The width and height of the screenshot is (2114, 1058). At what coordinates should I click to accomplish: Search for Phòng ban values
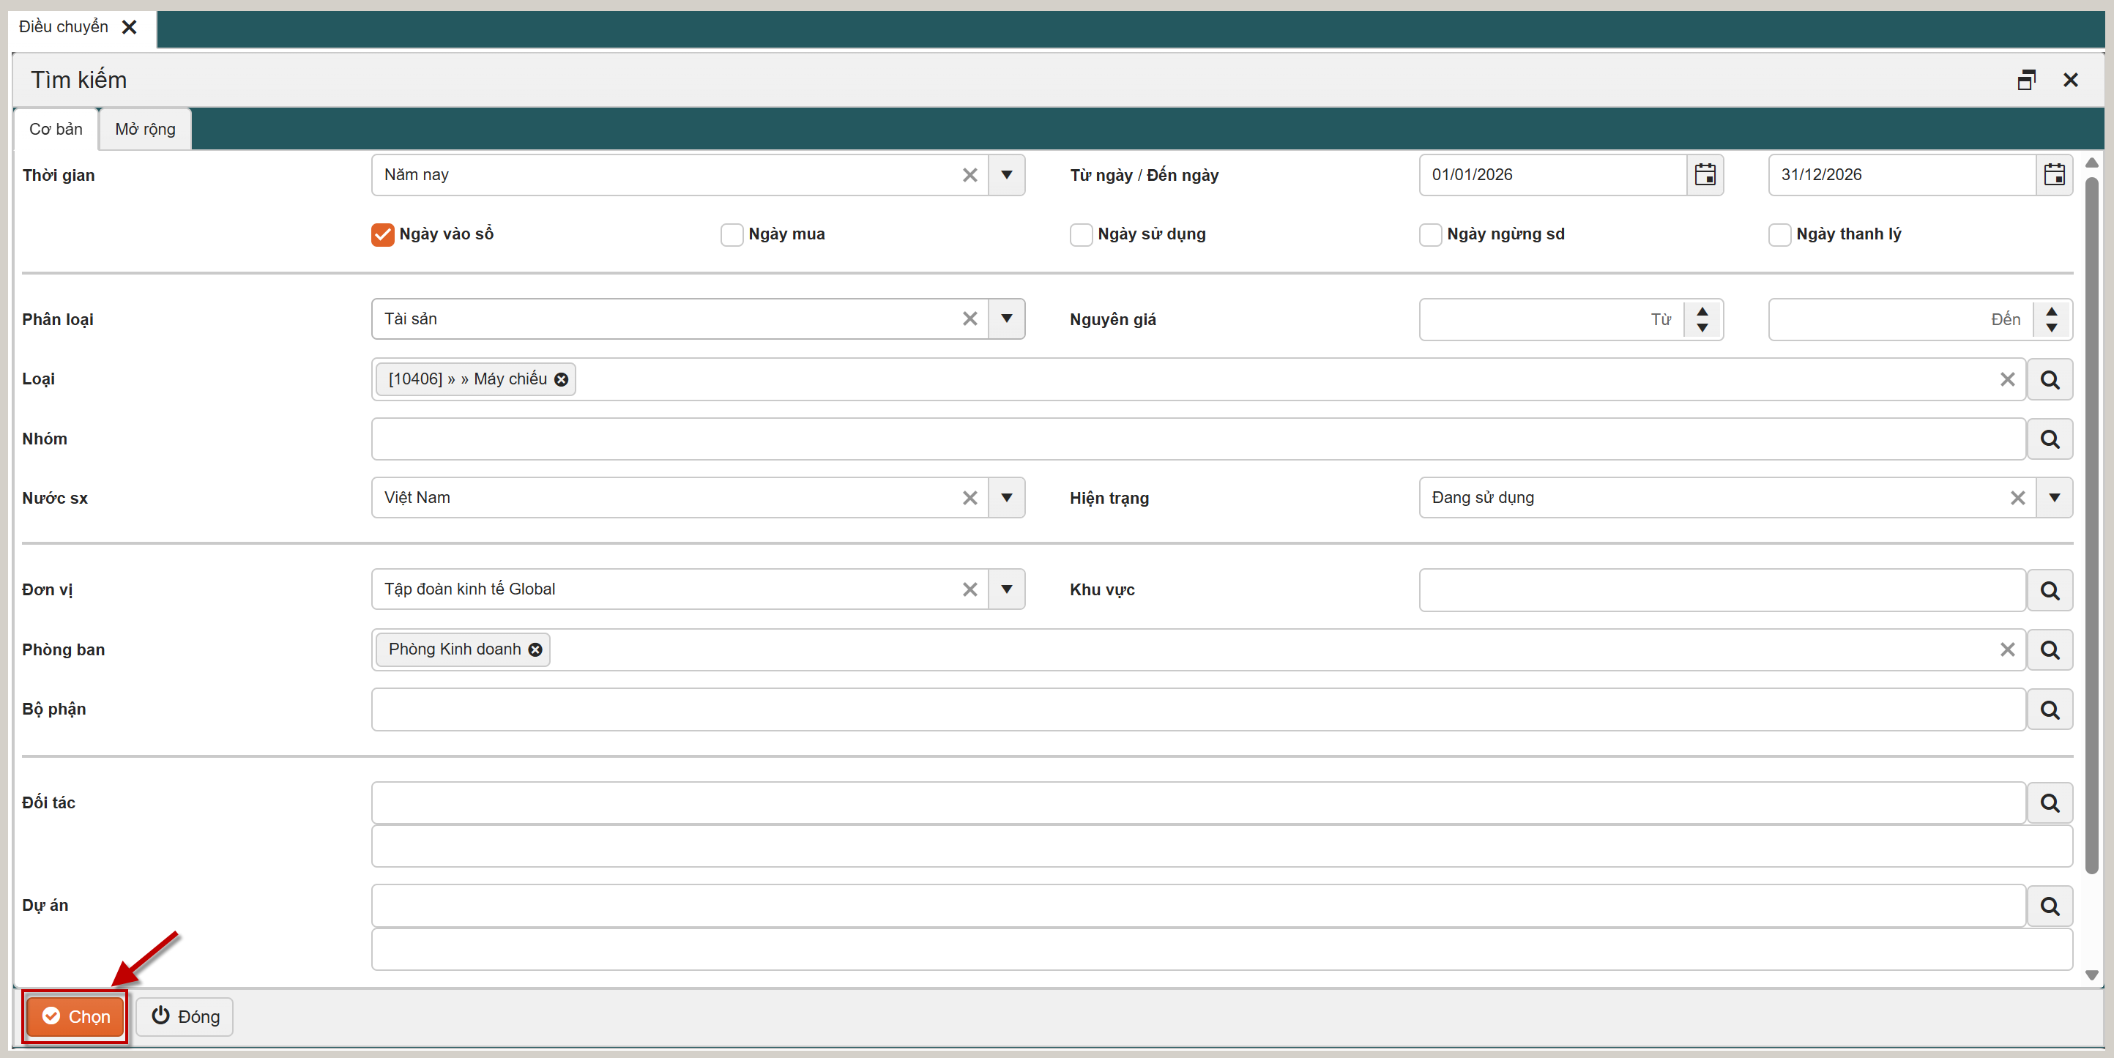tap(2050, 650)
